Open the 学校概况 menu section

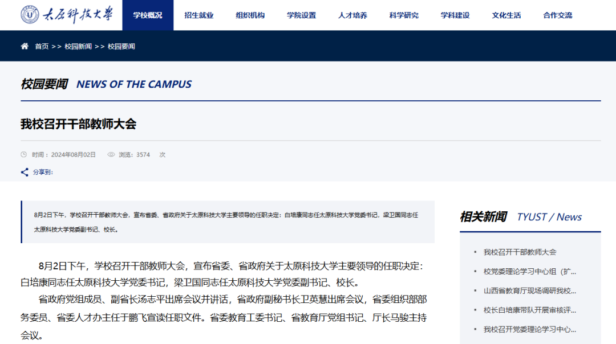pyautogui.click(x=147, y=15)
